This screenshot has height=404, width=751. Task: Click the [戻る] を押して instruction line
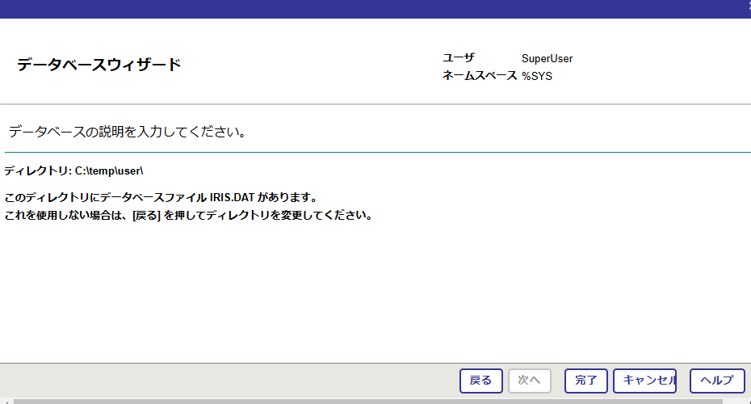188,215
